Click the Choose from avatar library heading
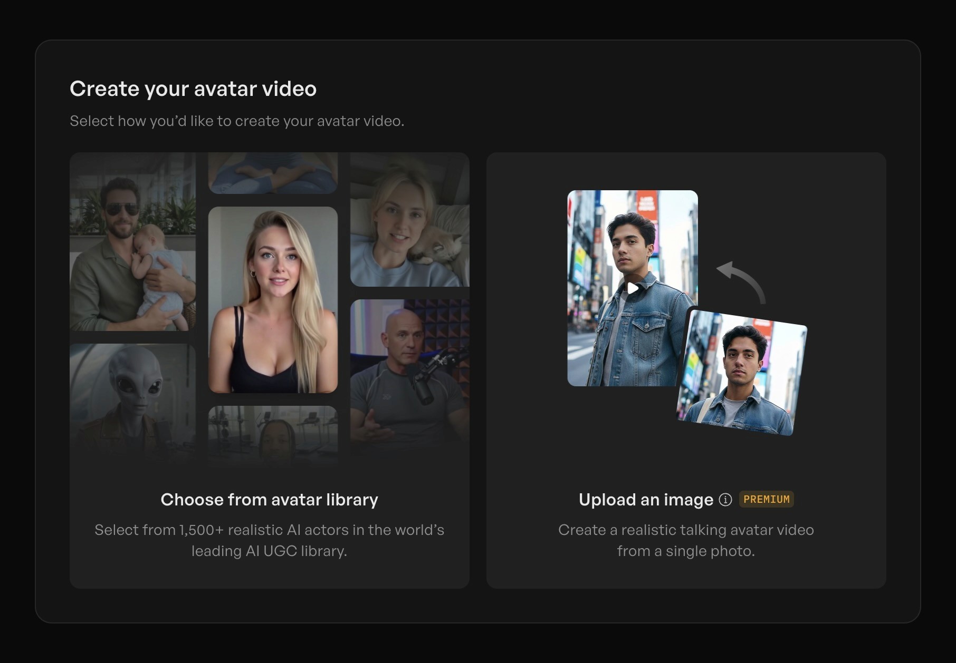 tap(270, 499)
